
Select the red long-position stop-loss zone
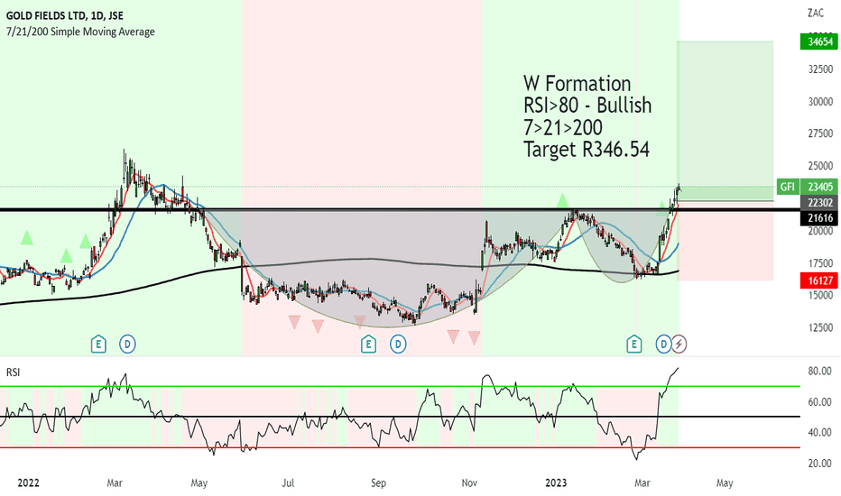(x=725, y=241)
